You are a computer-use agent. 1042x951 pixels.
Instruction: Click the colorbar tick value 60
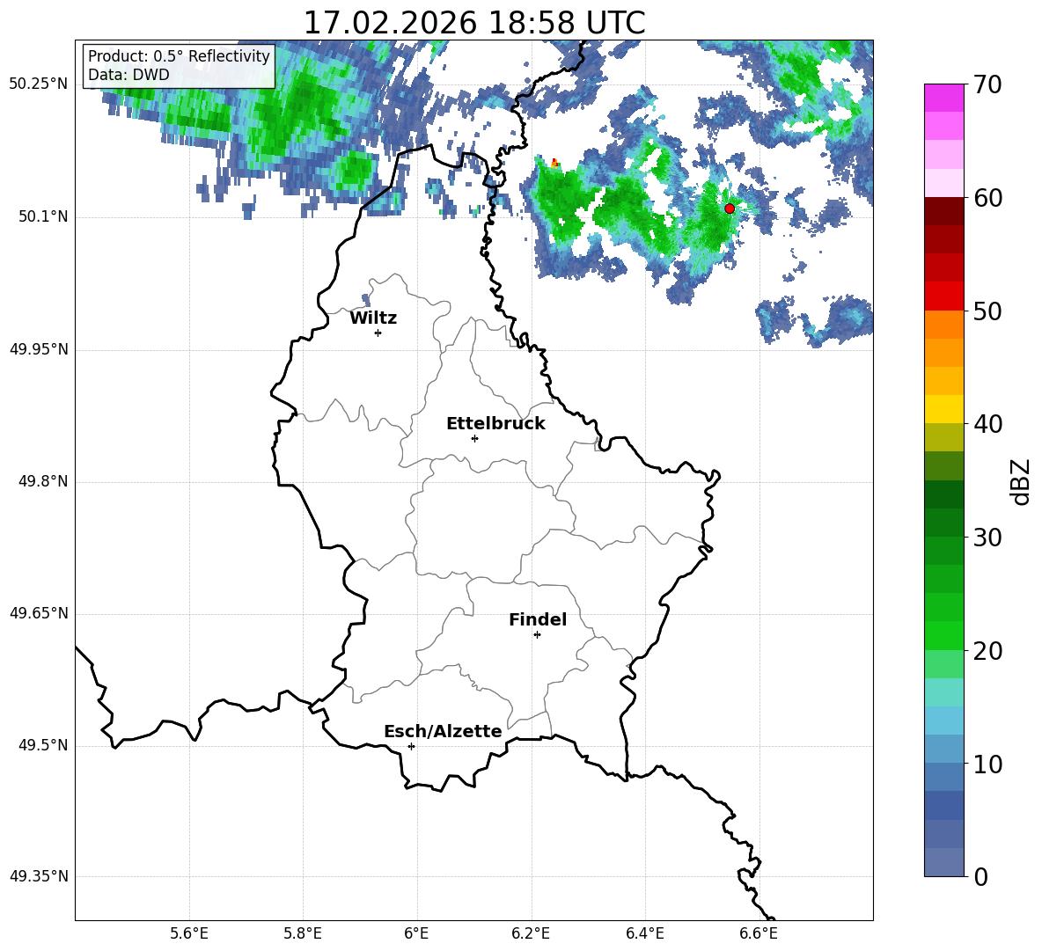[x=987, y=198]
